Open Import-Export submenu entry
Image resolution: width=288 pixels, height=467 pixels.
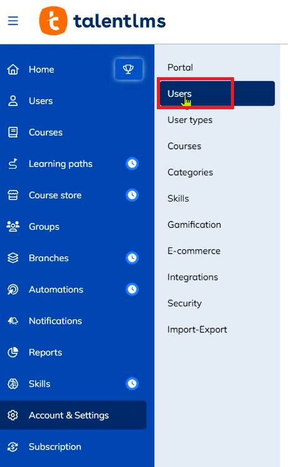click(197, 330)
